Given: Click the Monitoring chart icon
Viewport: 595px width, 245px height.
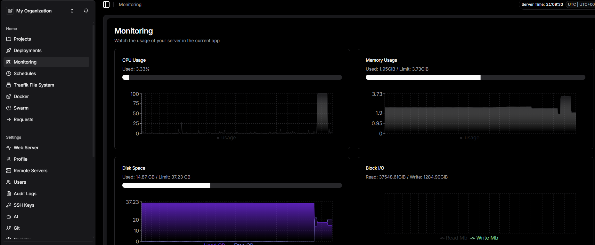Looking at the screenshot, I should pyautogui.click(x=9, y=62).
